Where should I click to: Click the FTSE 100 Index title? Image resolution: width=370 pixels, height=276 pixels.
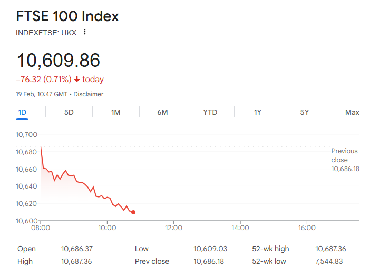(67, 16)
